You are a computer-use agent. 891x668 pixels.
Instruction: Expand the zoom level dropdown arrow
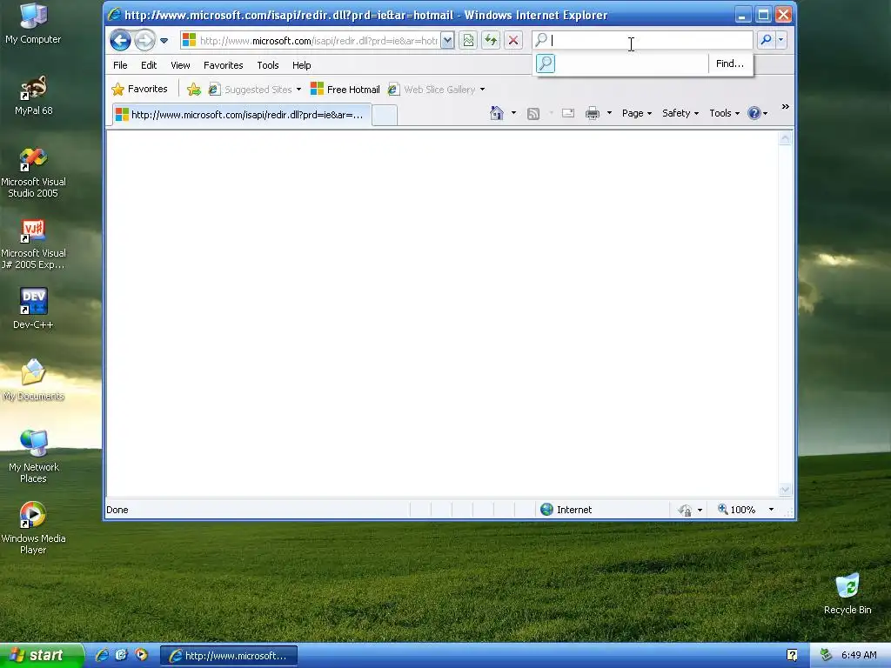pyautogui.click(x=771, y=510)
